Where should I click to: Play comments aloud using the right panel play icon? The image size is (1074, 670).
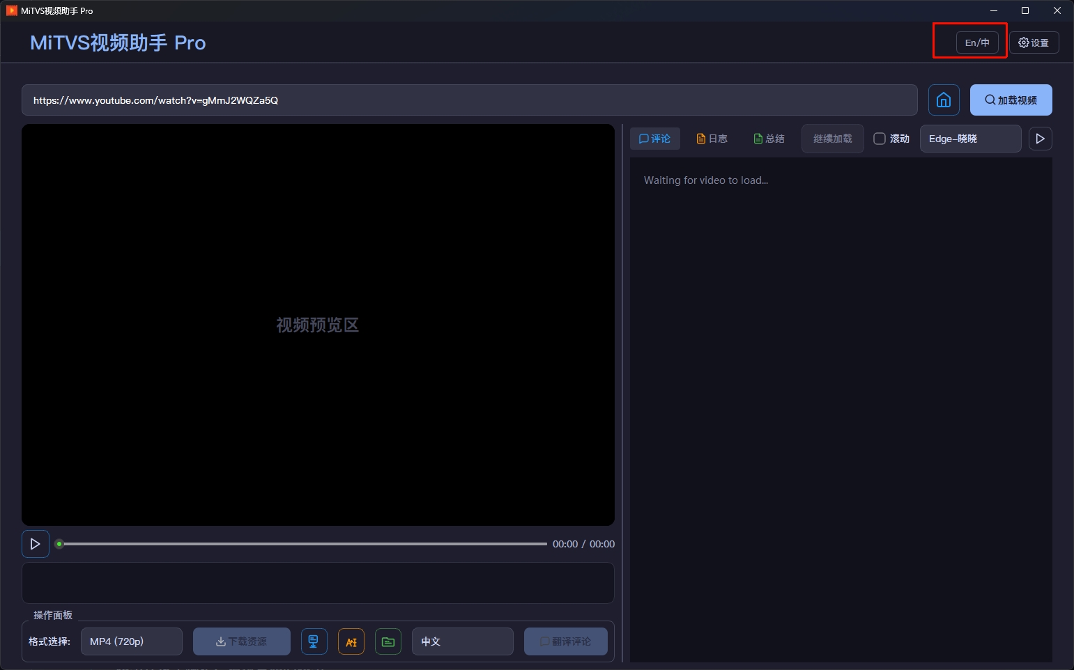point(1040,138)
